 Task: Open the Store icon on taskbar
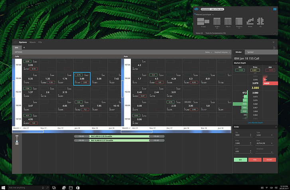[x=78, y=188]
